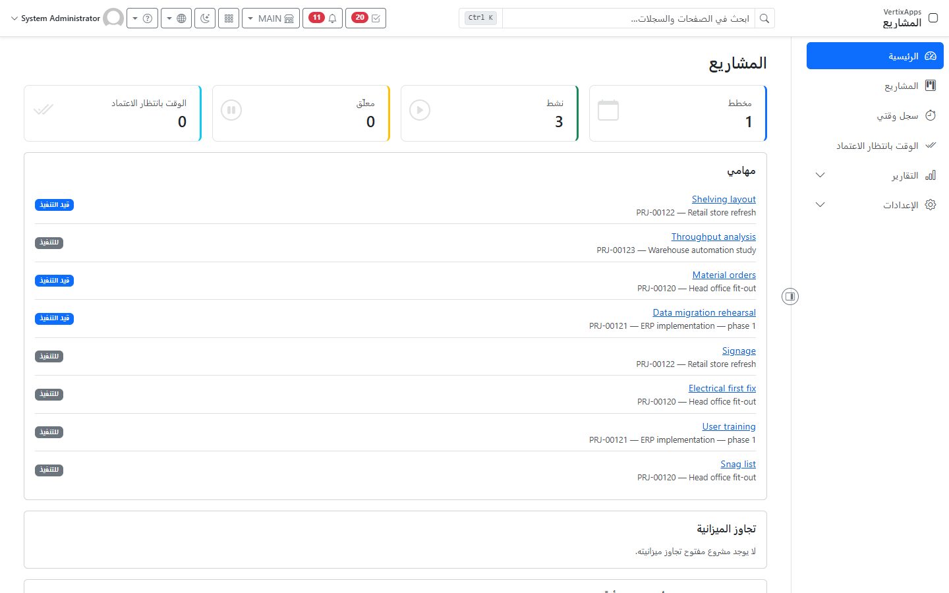This screenshot has width=949, height=593.
Task: Click the search magnifier icon
Action: [x=764, y=18]
